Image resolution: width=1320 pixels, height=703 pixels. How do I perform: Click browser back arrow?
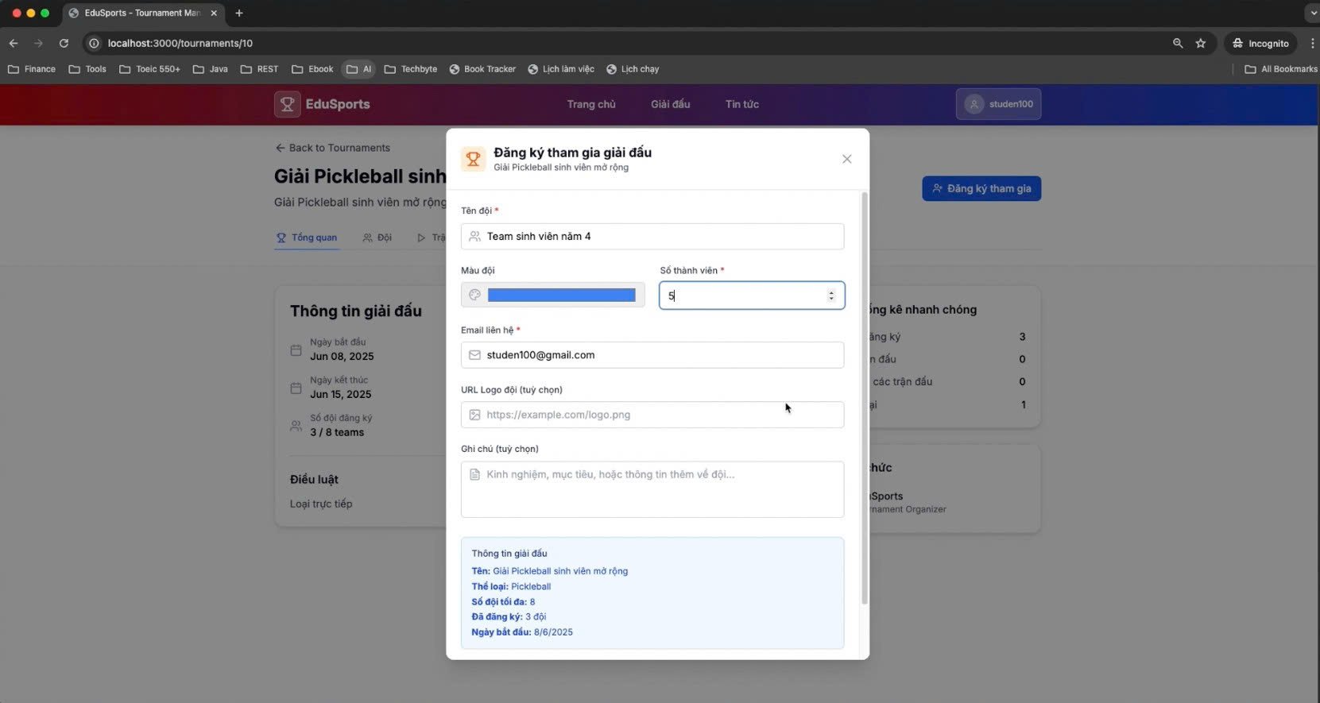[14, 43]
